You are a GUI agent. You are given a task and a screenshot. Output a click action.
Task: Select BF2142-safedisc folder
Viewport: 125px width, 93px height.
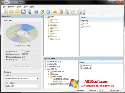(x=61, y=79)
